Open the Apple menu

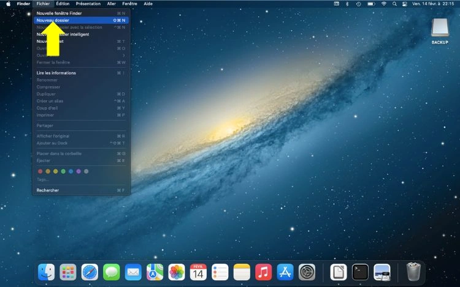[x=9, y=4]
